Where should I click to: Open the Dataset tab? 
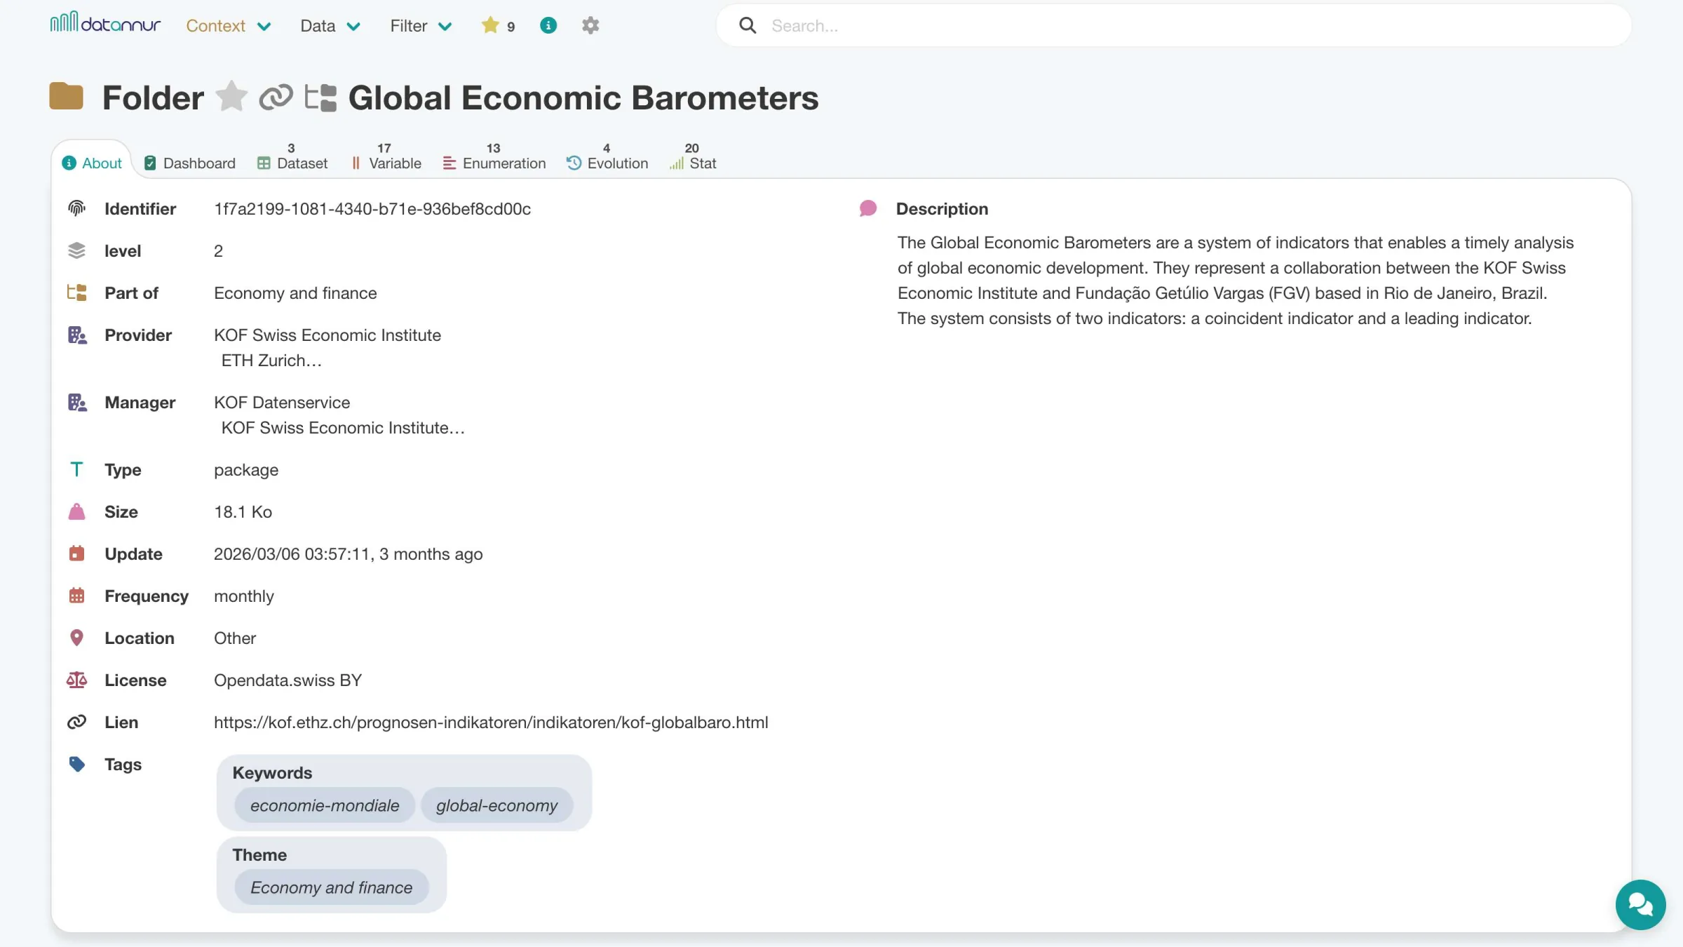coord(292,157)
